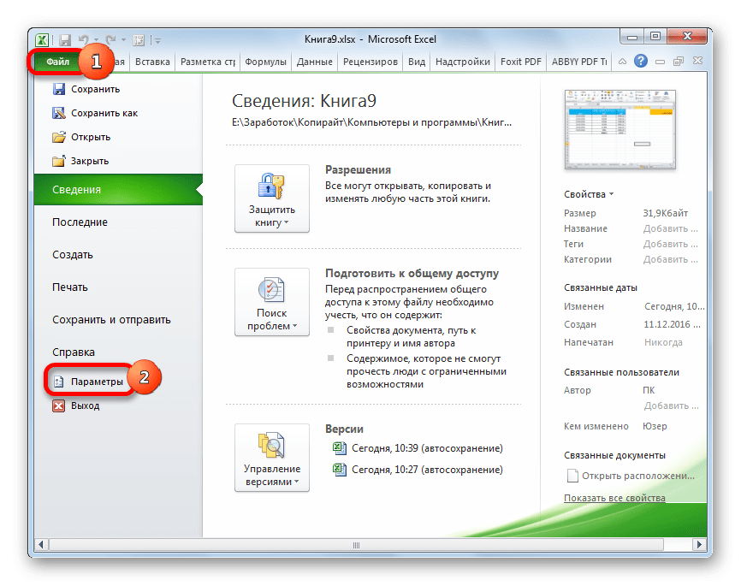Open the Redo history dropdown arrow
This screenshot has height=586, width=741.
pyautogui.click(x=123, y=40)
